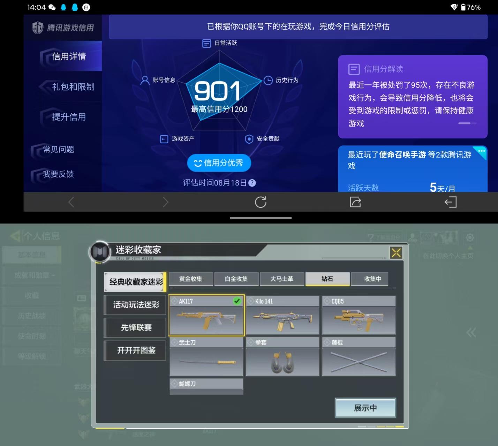
Task: Click the 日常活跃 radar icon
Action: click(x=207, y=43)
